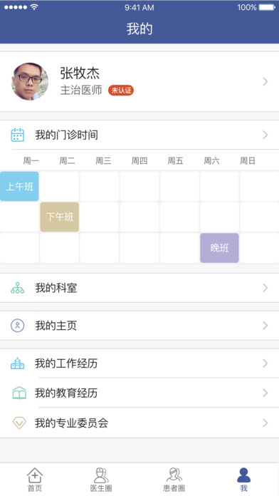Tap the 周一 column header
Viewport: 279px width, 496px height.
point(31,161)
